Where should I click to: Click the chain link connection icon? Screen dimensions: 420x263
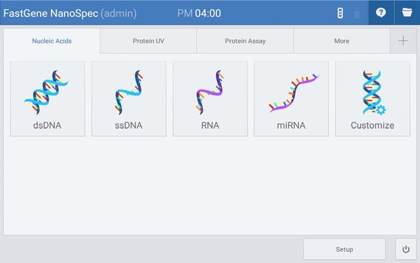[x=340, y=13]
